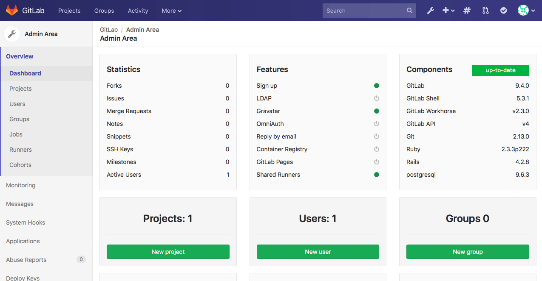This screenshot has height=281, width=542.
Task: Expand the avatar dropdown chevron
Action: pos(533,10)
